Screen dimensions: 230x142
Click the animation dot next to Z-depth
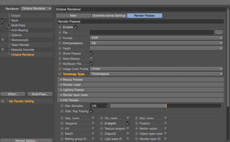[x=102, y=123]
